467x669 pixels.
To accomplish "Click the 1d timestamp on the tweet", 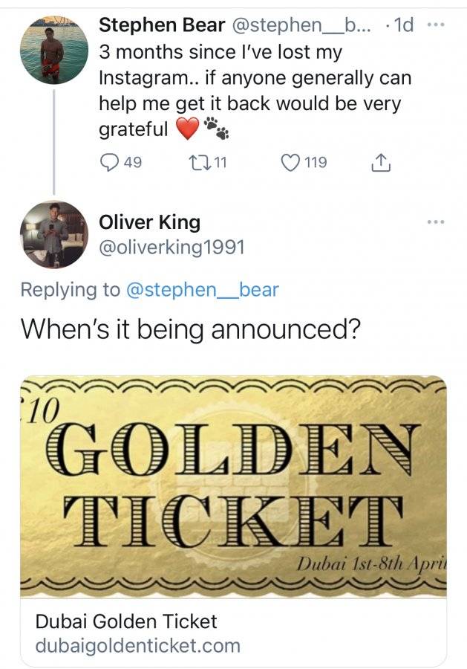I will coord(403,25).
